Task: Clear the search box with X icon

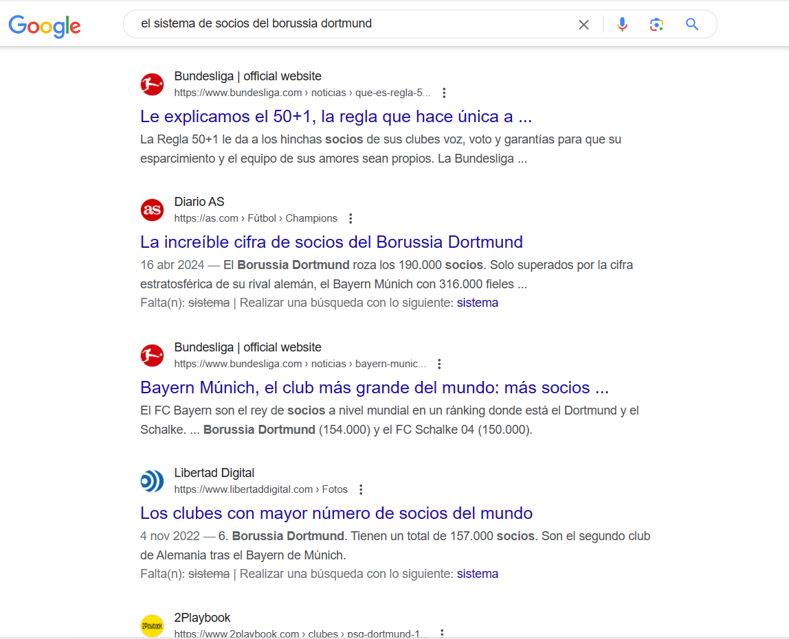Action: click(x=584, y=25)
